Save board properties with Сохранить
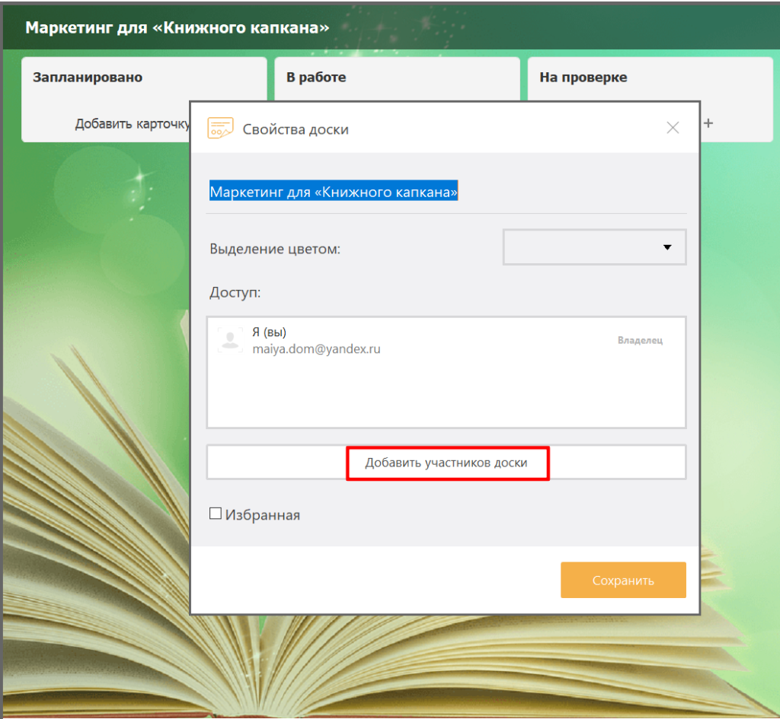 coord(623,580)
